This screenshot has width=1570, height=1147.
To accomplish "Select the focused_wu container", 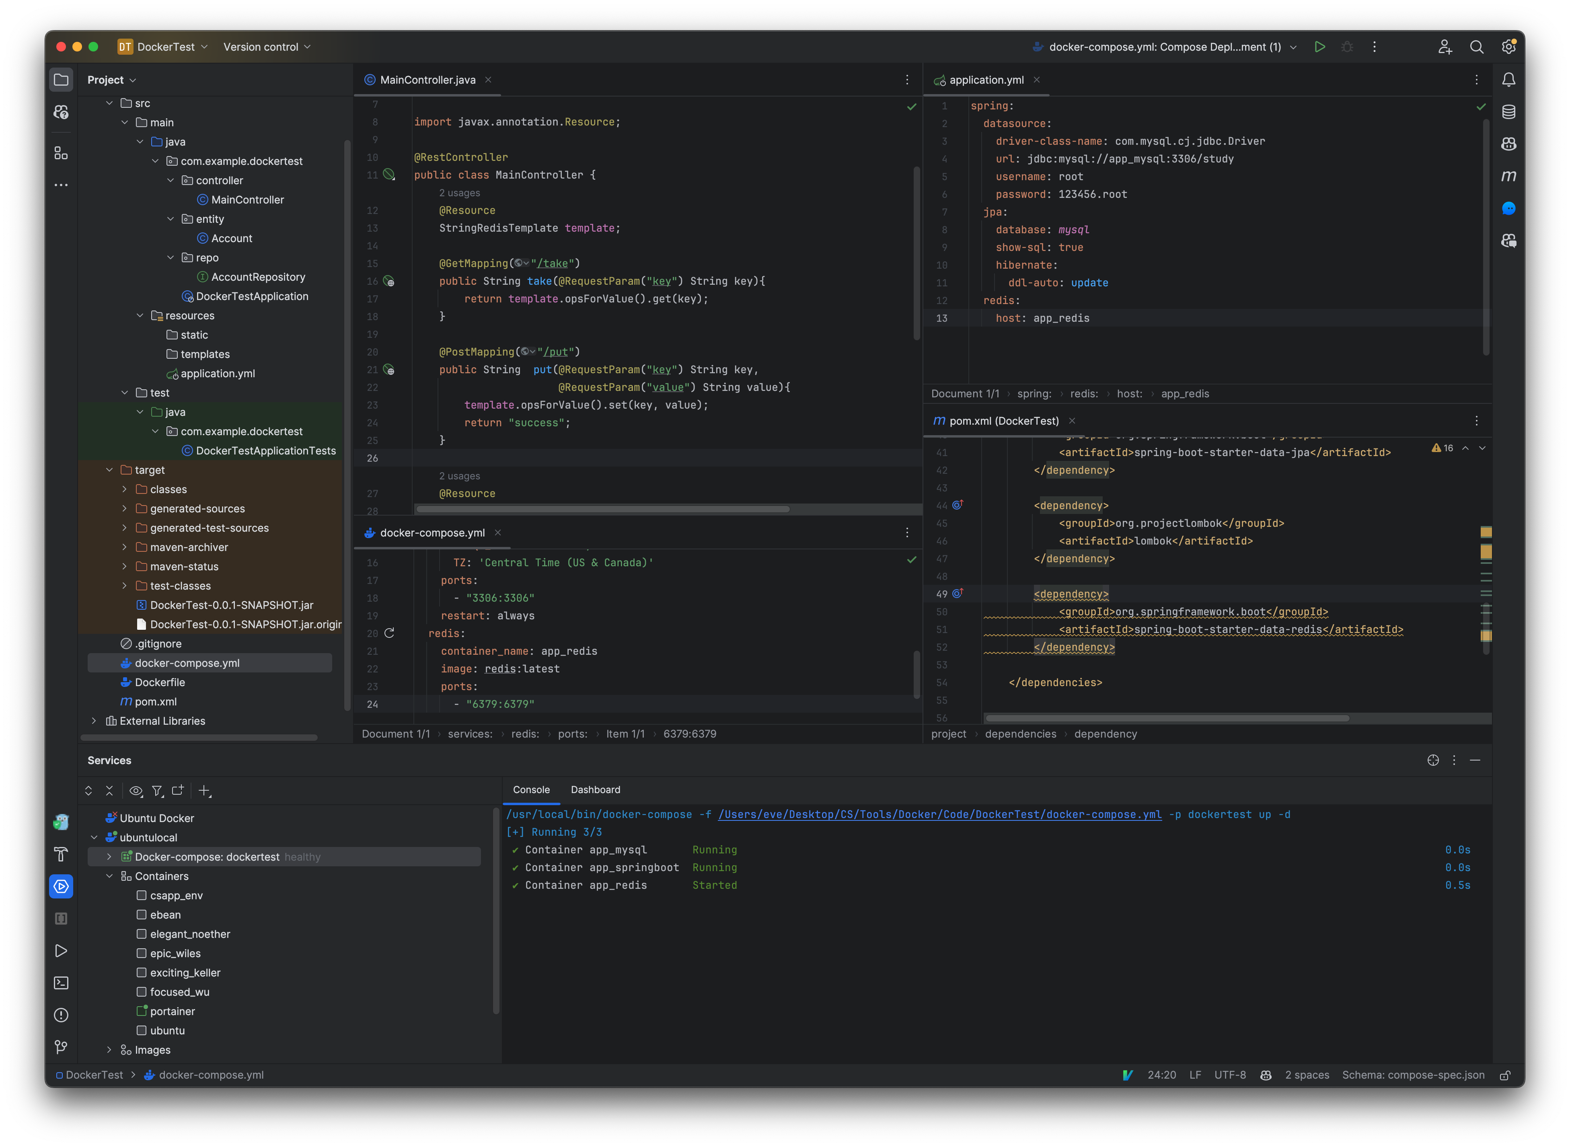I will click(x=179, y=992).
